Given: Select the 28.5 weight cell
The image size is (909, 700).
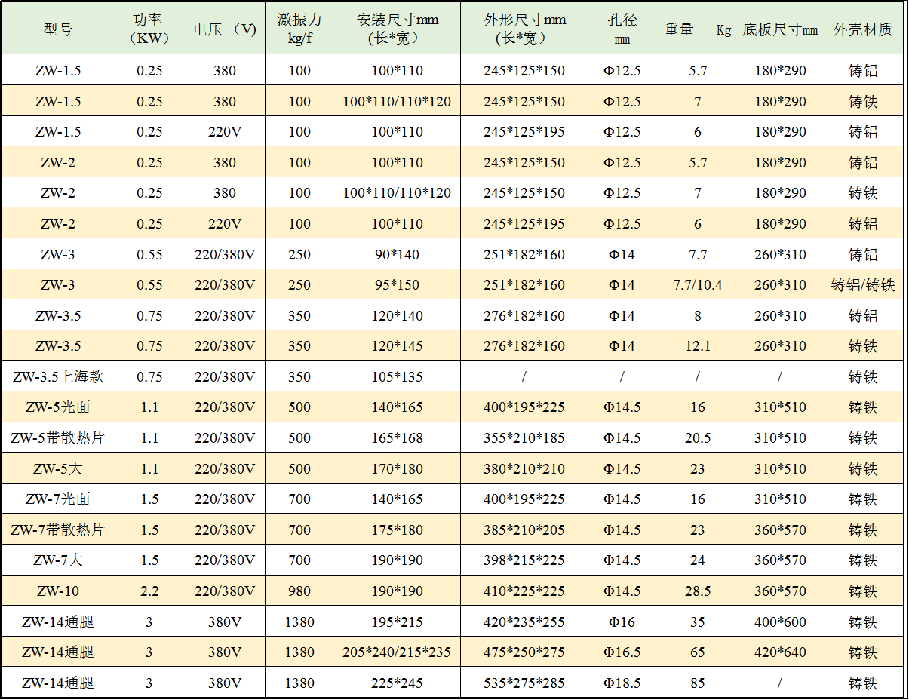Looking at the screenshot, I should coord(697,591).
